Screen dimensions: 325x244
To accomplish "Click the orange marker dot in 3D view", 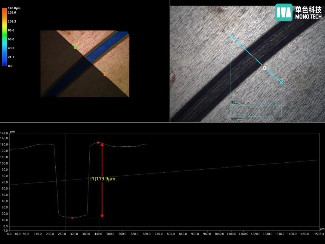I will [105, 75].
